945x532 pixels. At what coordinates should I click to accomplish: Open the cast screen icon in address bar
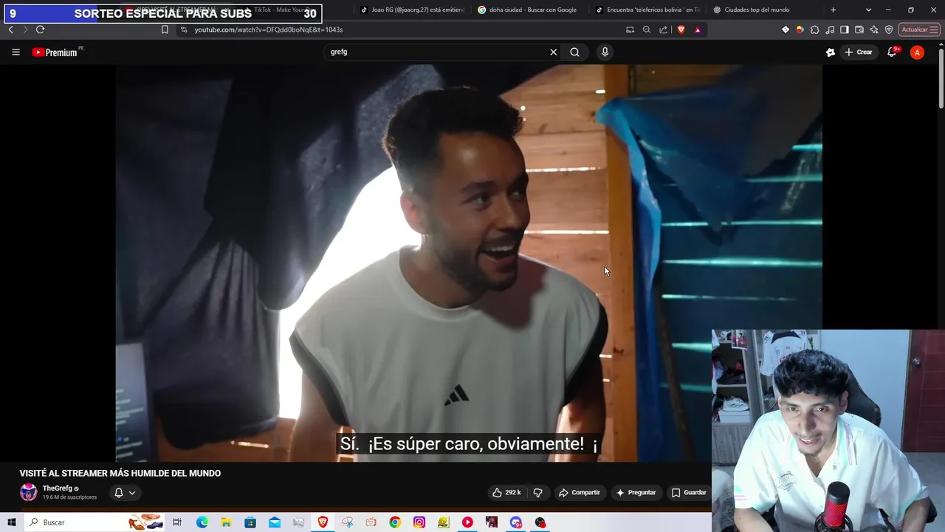pos(630,30)
